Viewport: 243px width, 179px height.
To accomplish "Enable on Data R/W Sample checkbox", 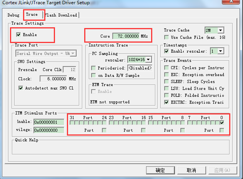I will pos(93,75).
